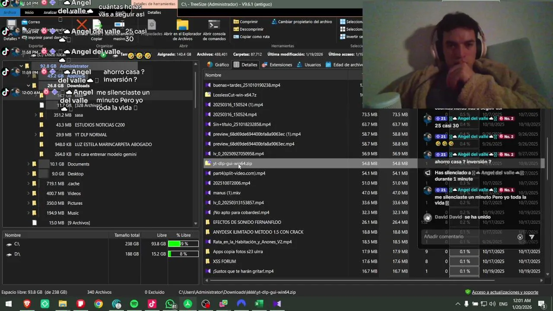Select manus (1).mkv file
Screen dimensions: 553x311
click(x=227, y=193)
